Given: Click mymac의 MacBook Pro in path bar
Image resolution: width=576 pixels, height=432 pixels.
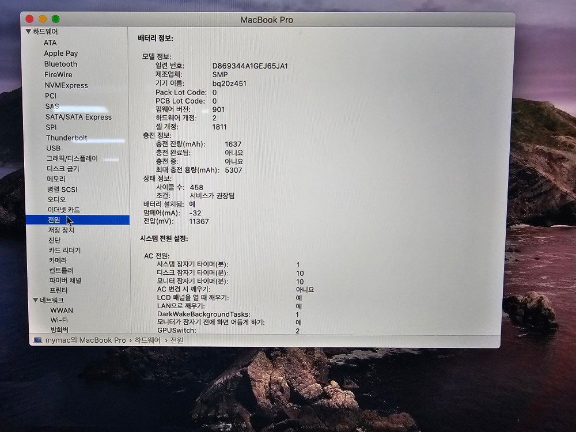Looking at the screenshot, I should pyautogui.click(x=86, y=340).
